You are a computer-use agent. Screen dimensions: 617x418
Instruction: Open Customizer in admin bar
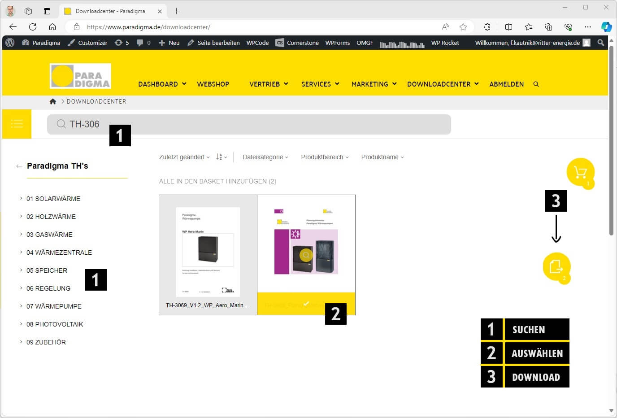pyautogui.click(x=87, y=43)
